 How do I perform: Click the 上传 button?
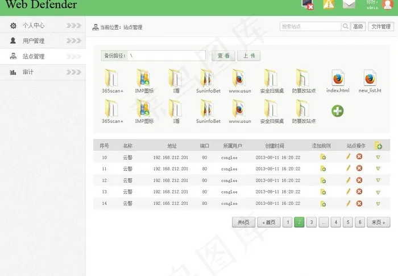point(249,56)
